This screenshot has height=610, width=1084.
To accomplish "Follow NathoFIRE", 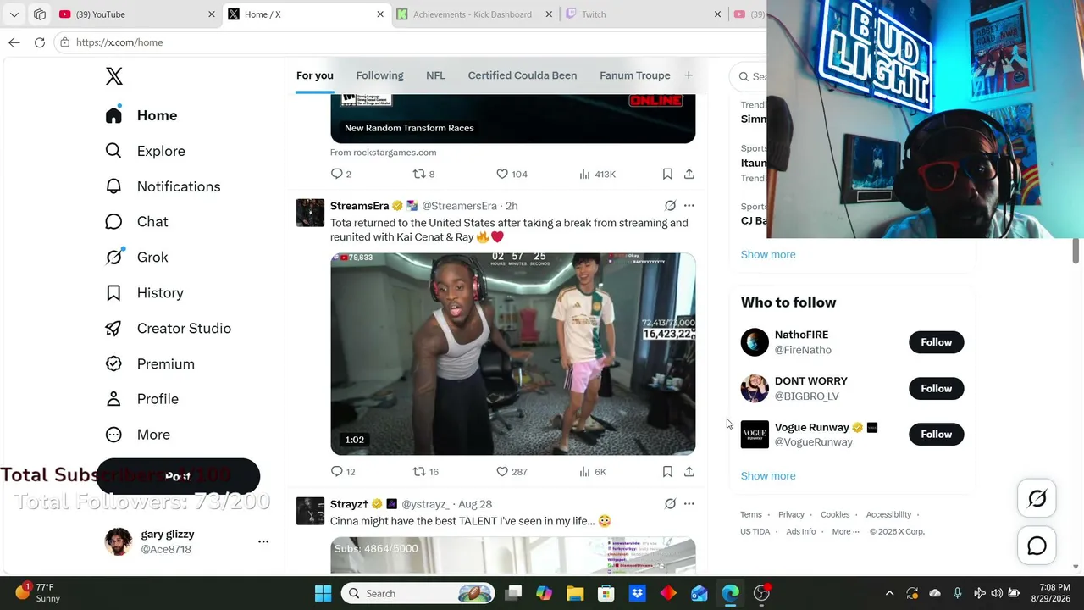I will click(x=936, y=342).
